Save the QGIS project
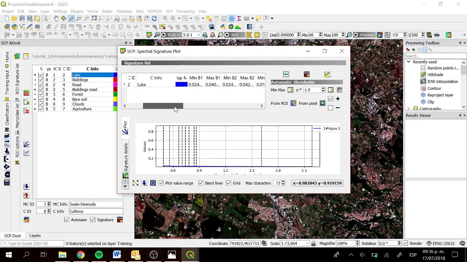The height and width of the screenshot is (262, 467). (x=22, y=18)
